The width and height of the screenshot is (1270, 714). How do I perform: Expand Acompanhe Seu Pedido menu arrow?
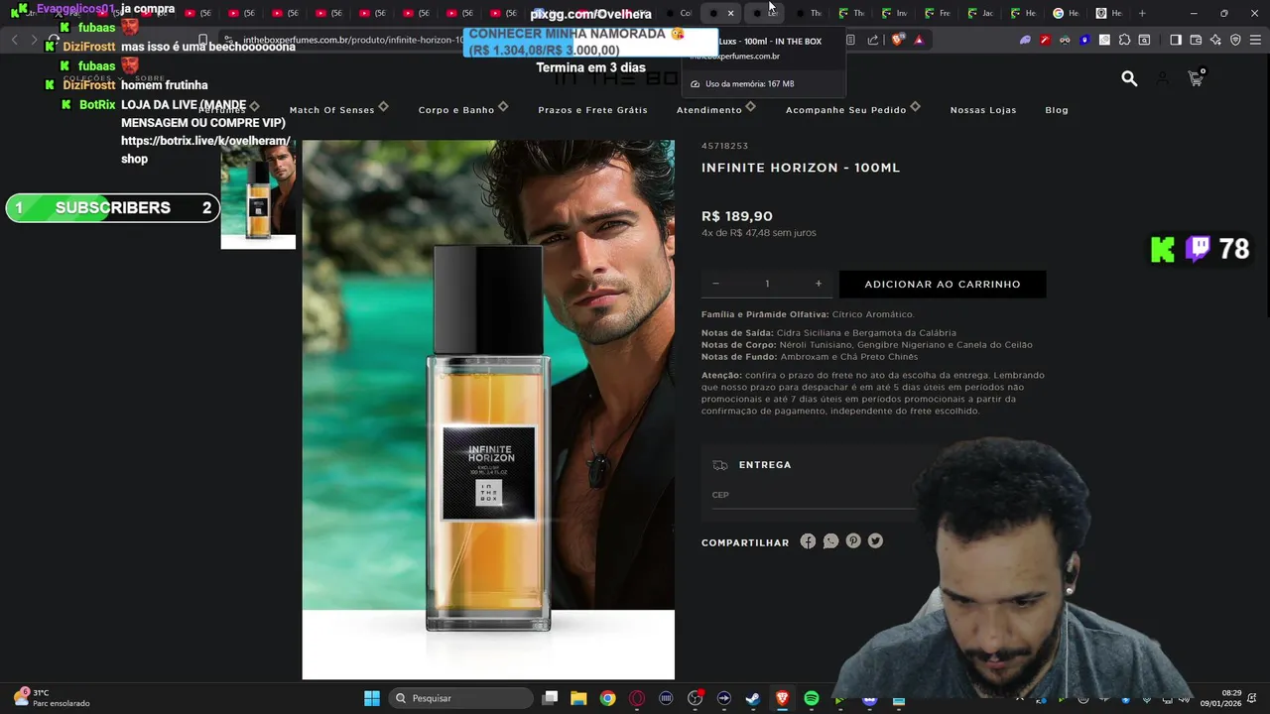915,106
